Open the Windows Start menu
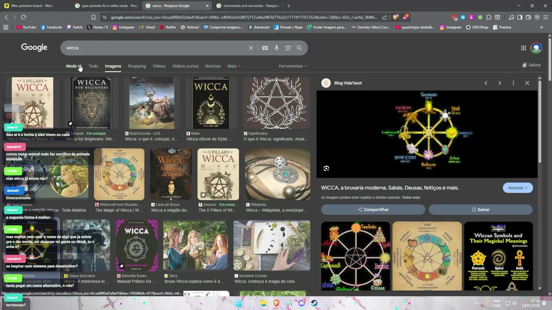 238,303
